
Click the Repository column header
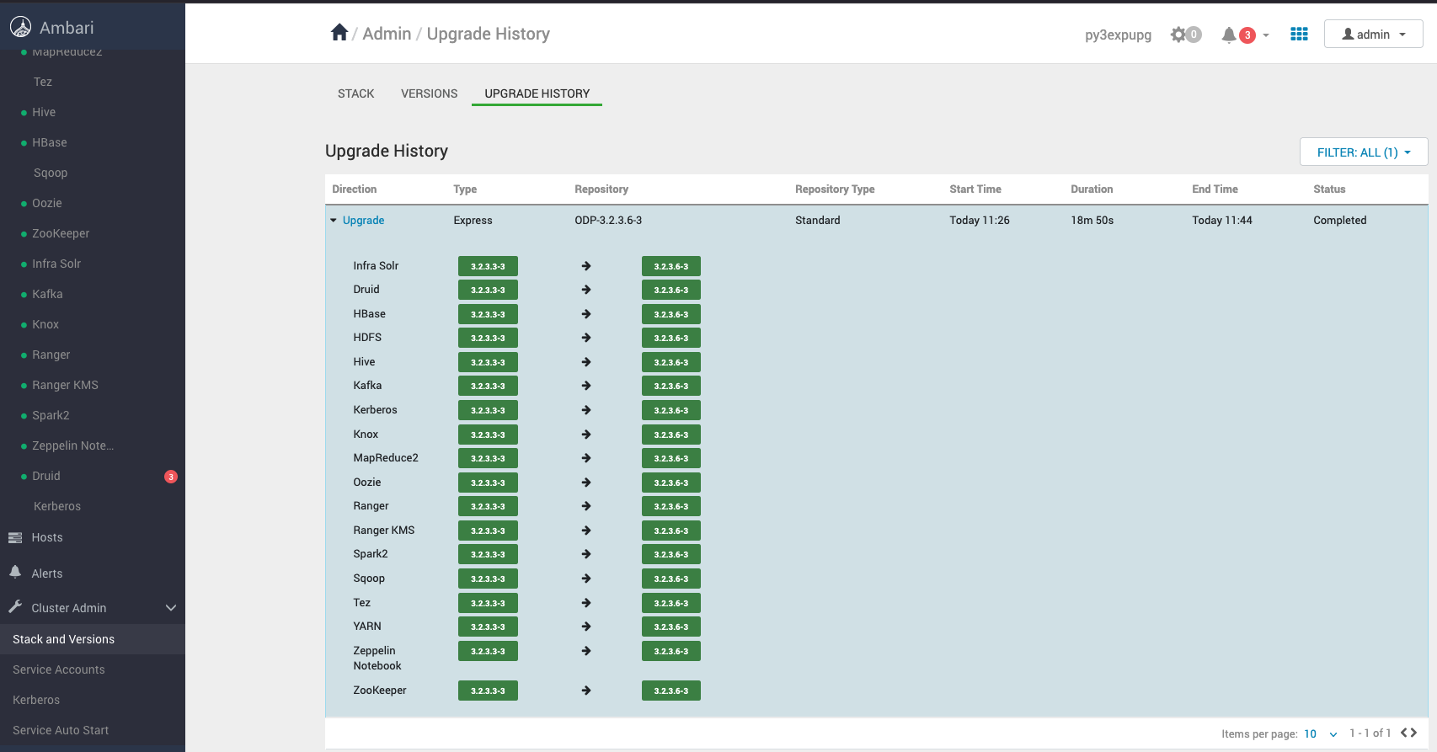coord(601,189)
